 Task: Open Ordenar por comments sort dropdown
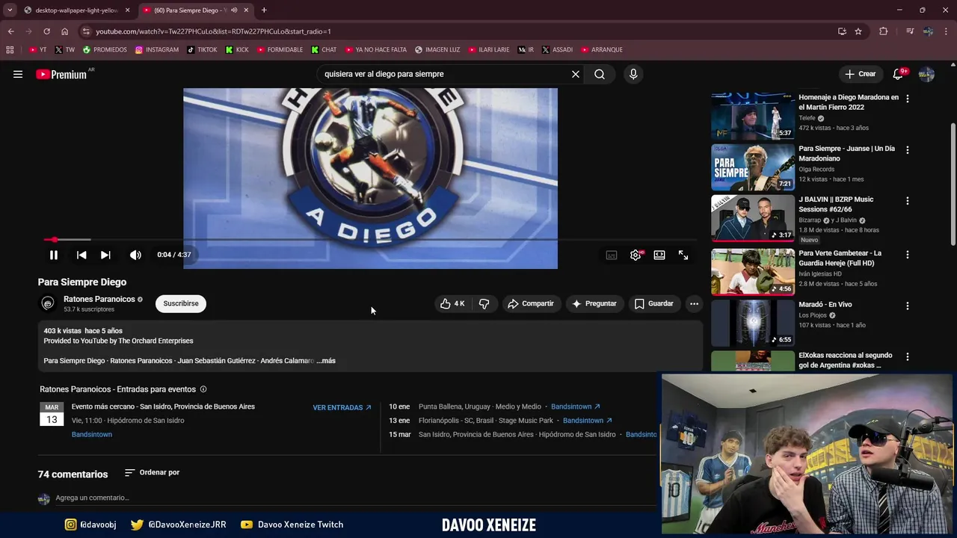pos(152,472)
